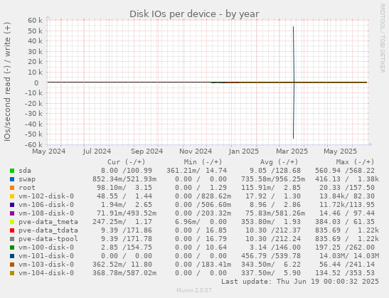This screenshot has height=298, width=389.
Task: Click the 'Cur (-/+)' column header
Action: tap(127, 162)
